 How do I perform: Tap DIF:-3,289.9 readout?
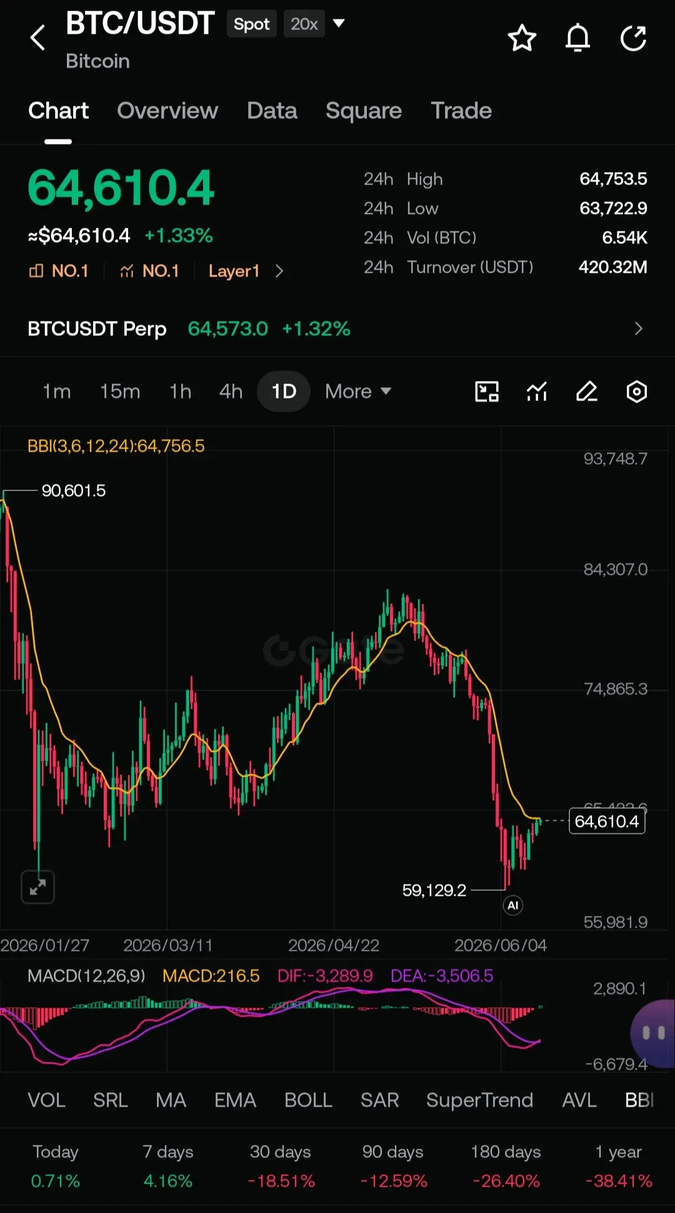(x=325, y=976)
